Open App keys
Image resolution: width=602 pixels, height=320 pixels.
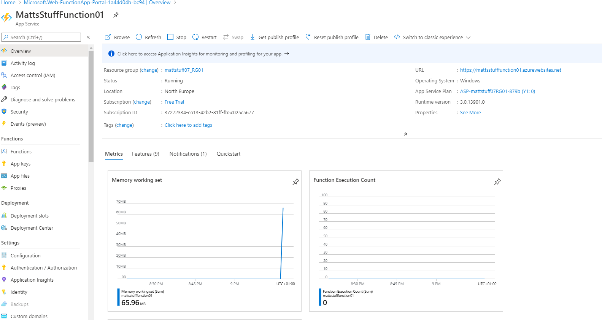click(x=44, y=164)
